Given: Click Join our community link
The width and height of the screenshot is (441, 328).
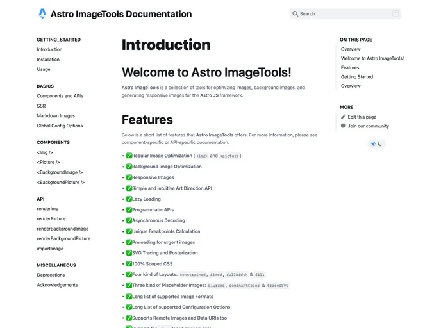Looking at the screenshot, I should click(x=369, y=126).
